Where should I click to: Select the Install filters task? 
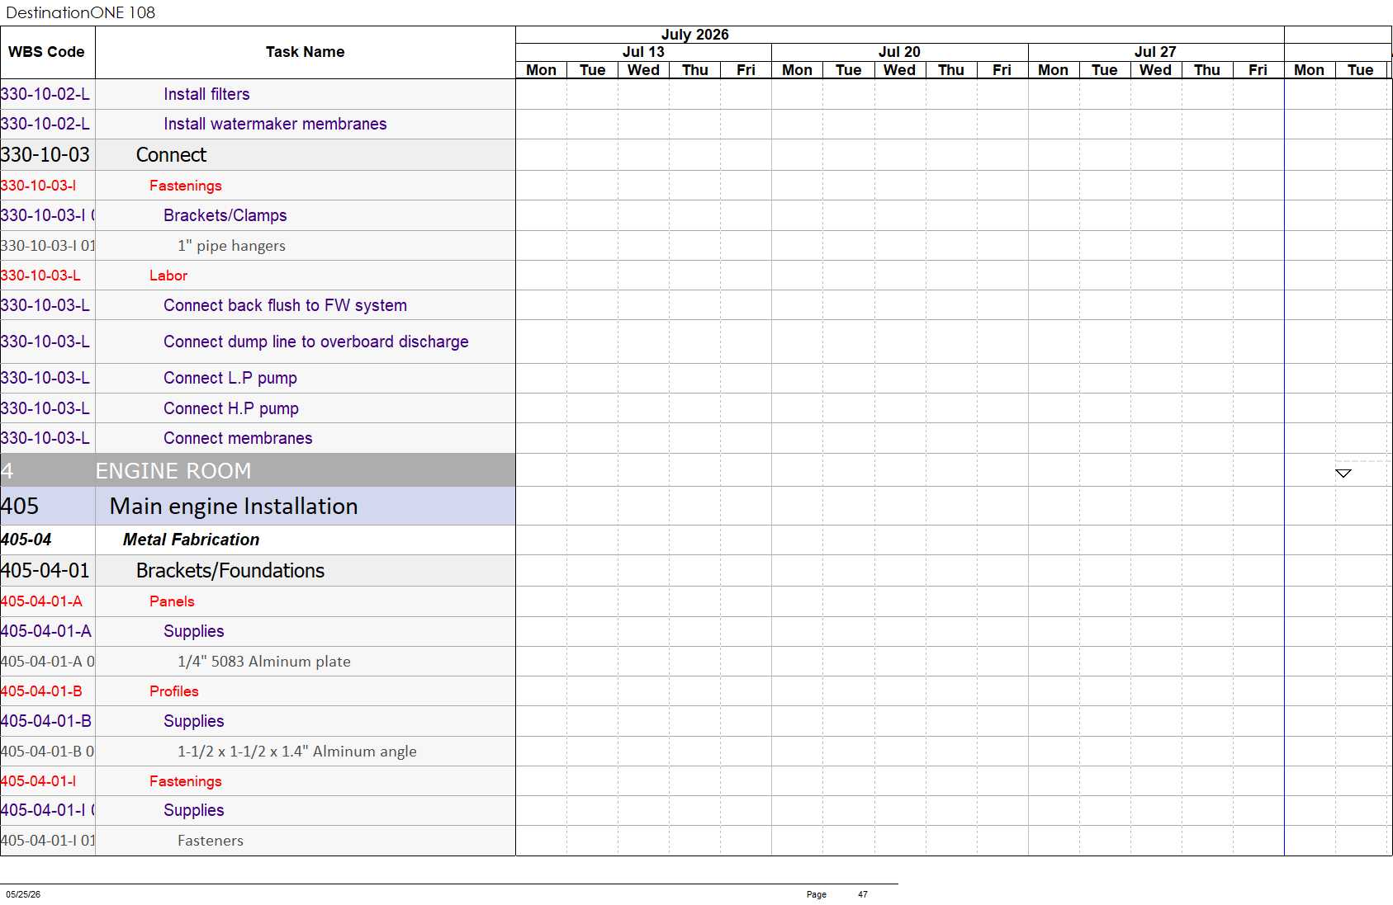coord(206,94)
